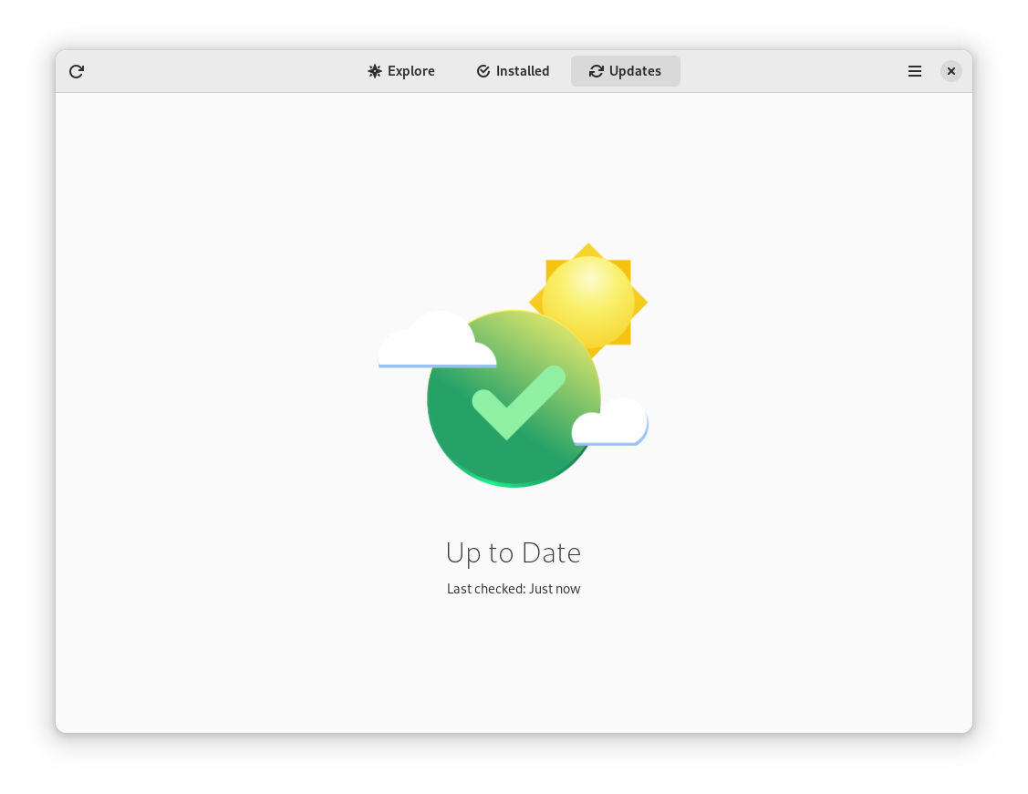Click the large green checkmark circle

474,447
